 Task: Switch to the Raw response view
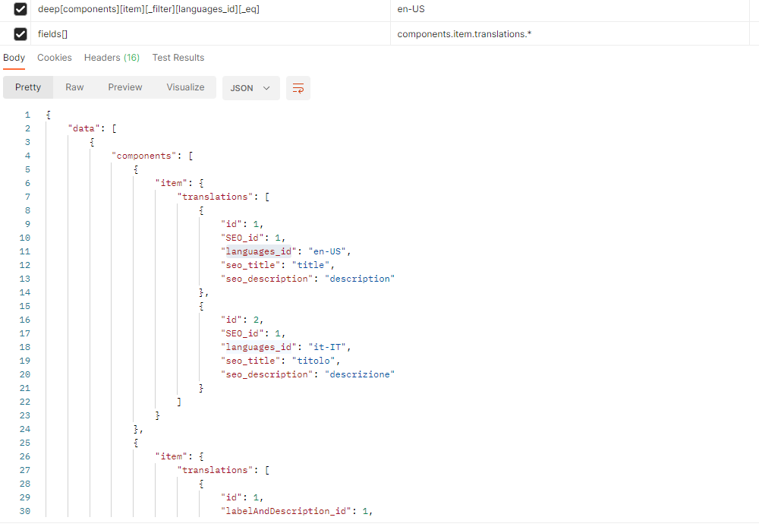tap(74, 87)
